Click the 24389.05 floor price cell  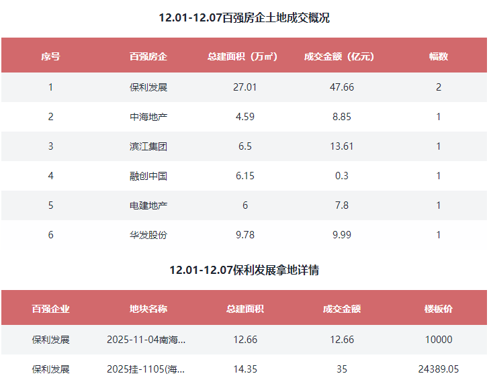click(x=438, y=369)
